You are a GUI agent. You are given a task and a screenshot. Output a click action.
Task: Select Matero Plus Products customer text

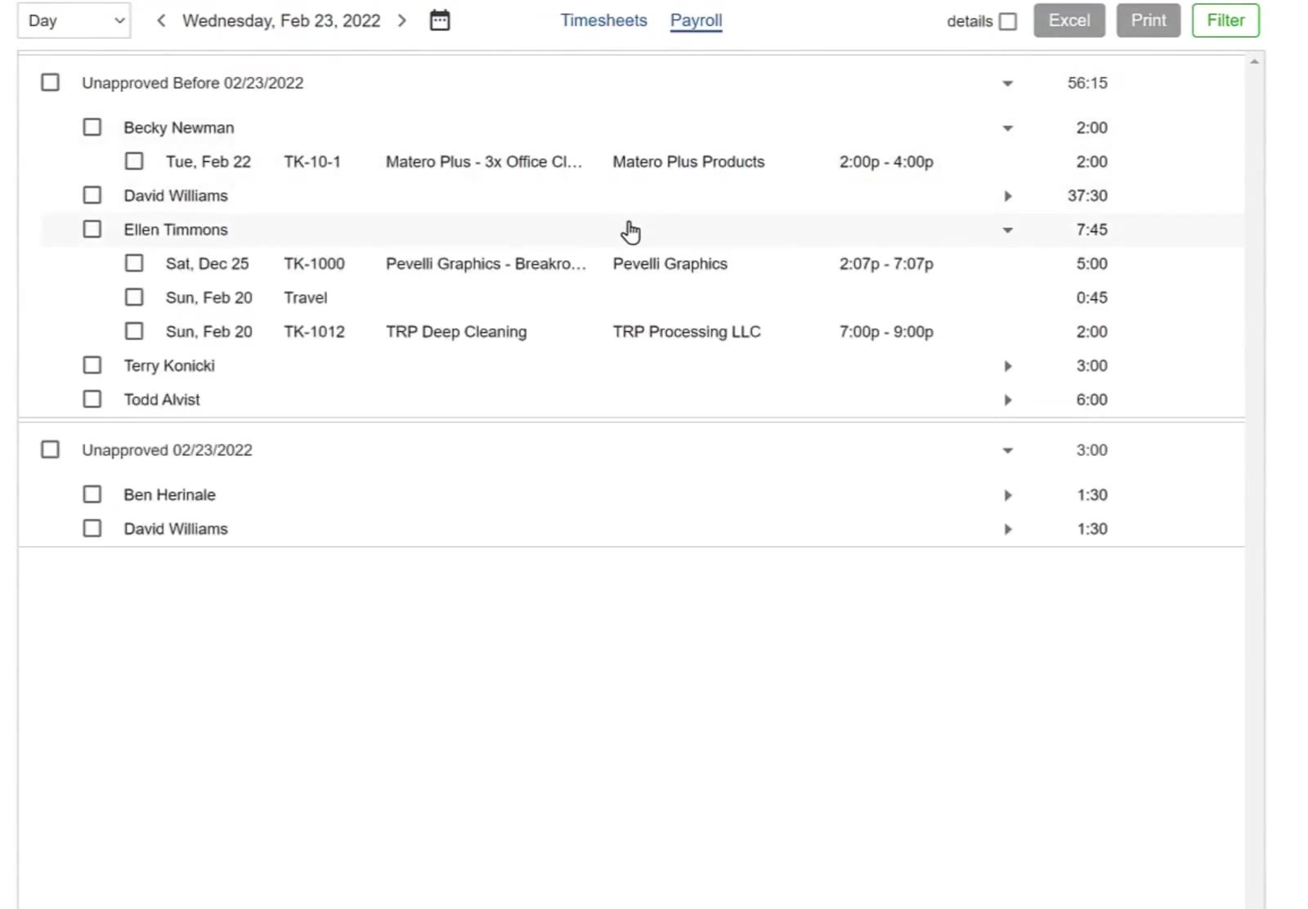coord(688,162)
